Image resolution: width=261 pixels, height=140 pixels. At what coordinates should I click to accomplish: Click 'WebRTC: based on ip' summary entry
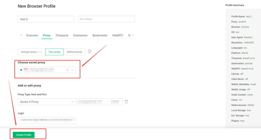point(242,69)
